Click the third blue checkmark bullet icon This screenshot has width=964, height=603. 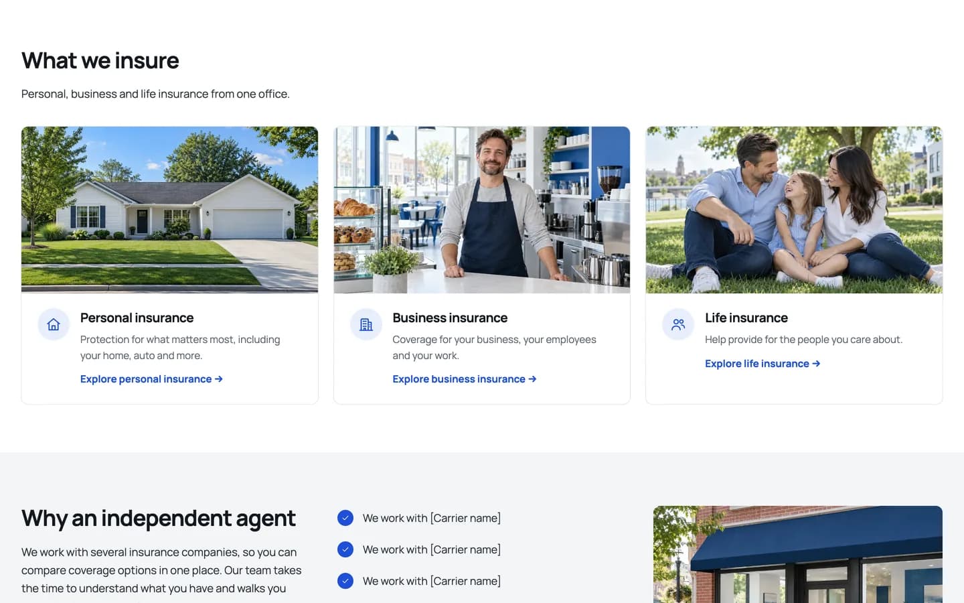pyautogui.click(x=345, y=581)
